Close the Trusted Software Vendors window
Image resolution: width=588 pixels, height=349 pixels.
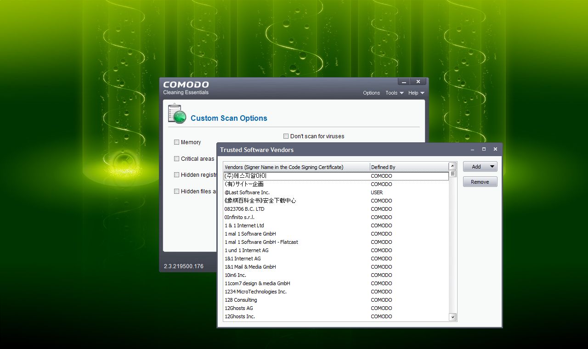pyautogui.click(x=495, y=149)
